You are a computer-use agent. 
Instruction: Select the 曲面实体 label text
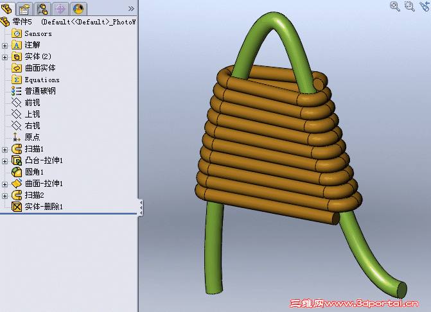[40, 68]
